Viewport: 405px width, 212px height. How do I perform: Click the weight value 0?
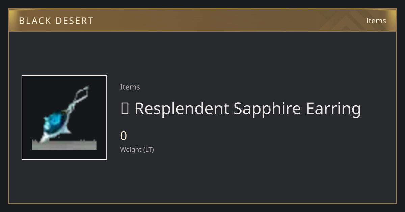124,136
